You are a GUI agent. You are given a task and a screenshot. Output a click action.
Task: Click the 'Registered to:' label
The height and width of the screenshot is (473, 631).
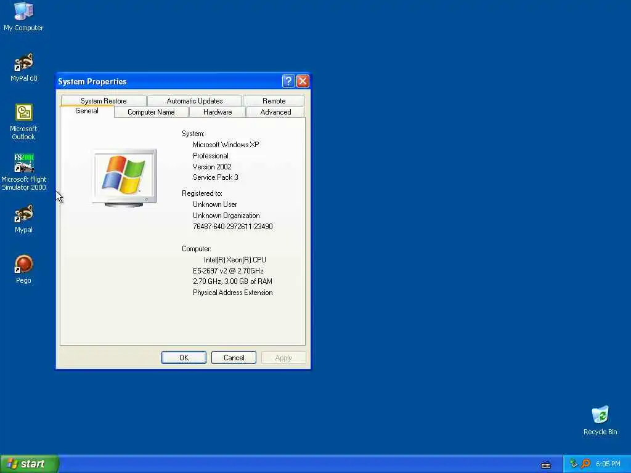tap(202, 193)
